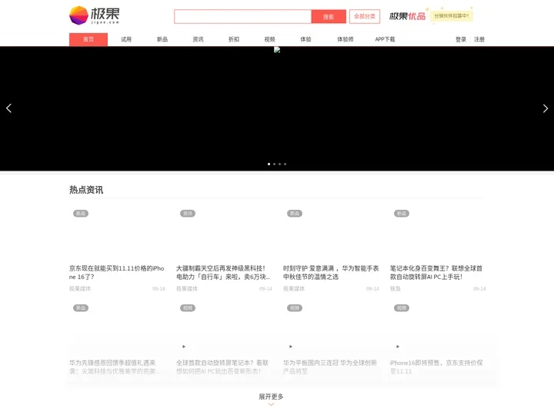Open the 资讯 menu item

(x=199, y=39)
